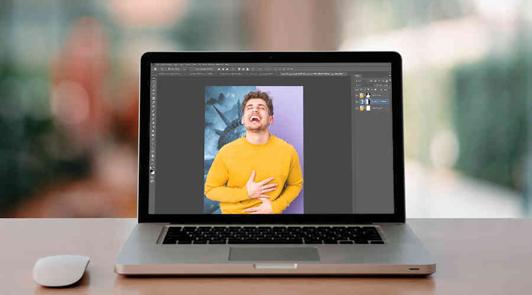Click the Home icon in options bar
532x295 pixels.
[x=154, y=69]
